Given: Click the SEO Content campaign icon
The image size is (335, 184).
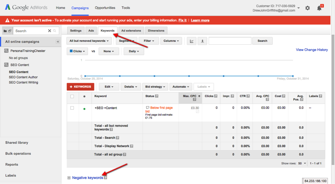Looking at the screenshot, I should tap(6, 65).
